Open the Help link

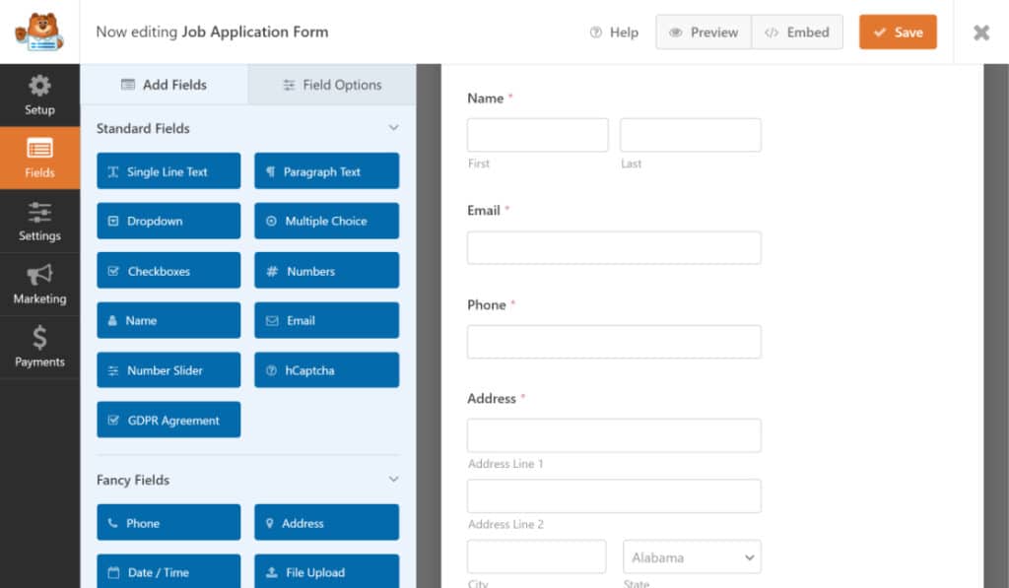pyautogui.click(x=614, y=32)
